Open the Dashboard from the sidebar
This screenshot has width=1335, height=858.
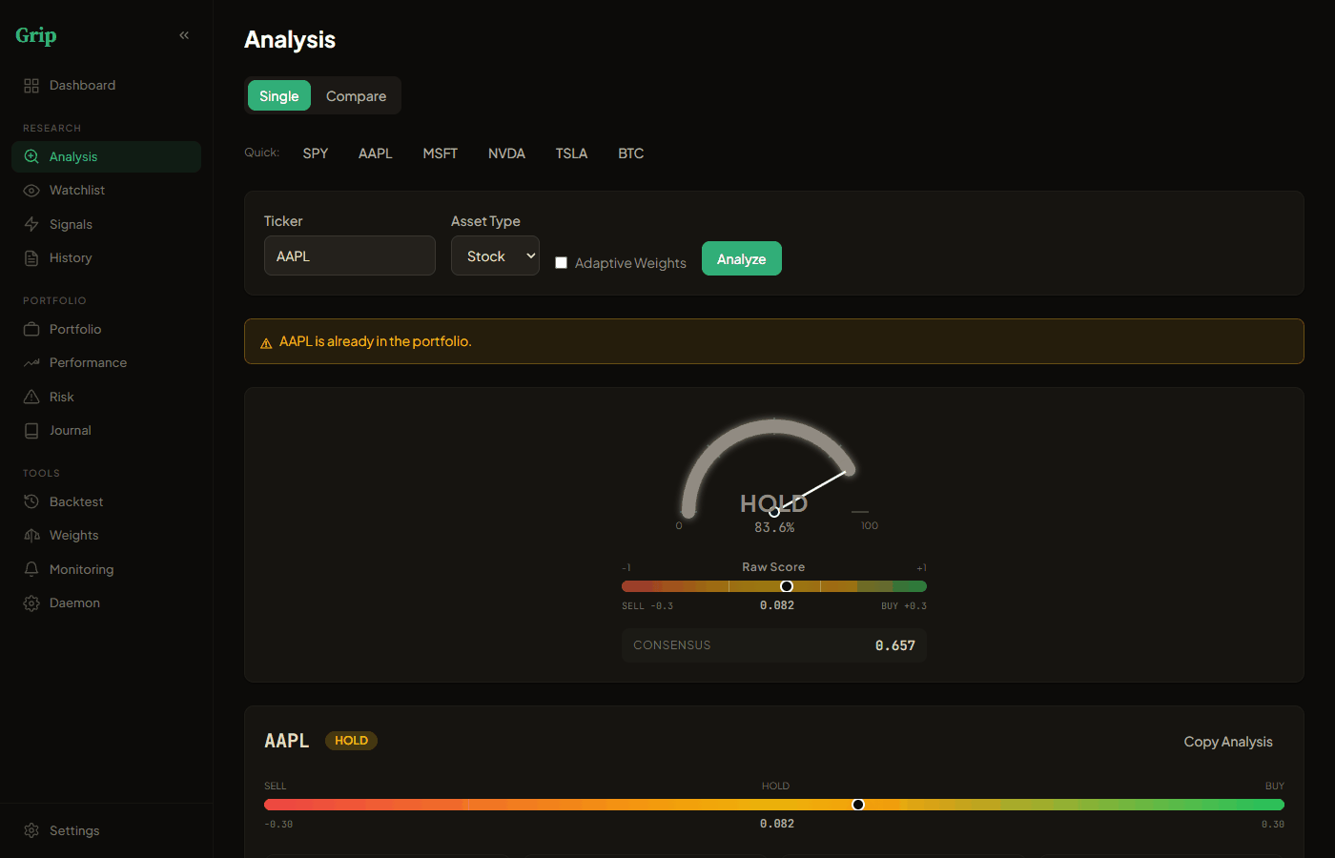(81, 85)
